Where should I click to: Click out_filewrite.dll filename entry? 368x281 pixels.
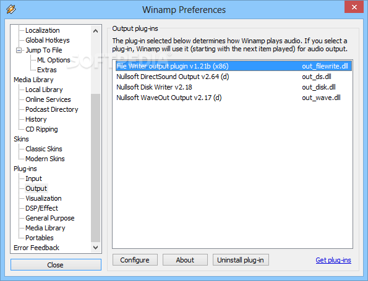(x=325, y=66)
